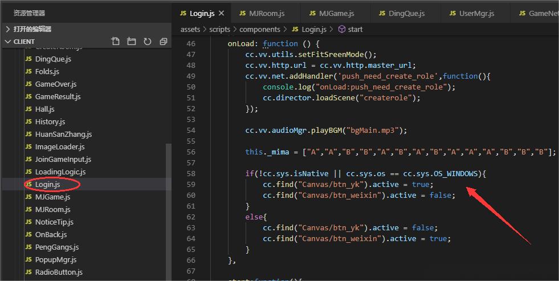Screen dimensions: 559x281
Task: Click line number 66 in the gutter
Action: (x=191, y=260)
